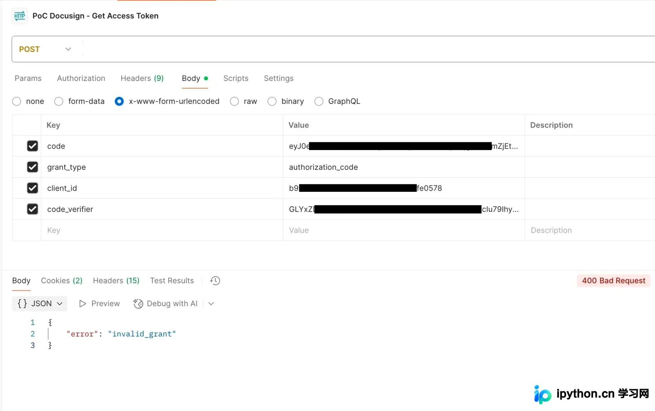Click the empty Key field in new row
This screenshot has width=655, height=411.
pyautogui.click(x=162, y=230)
